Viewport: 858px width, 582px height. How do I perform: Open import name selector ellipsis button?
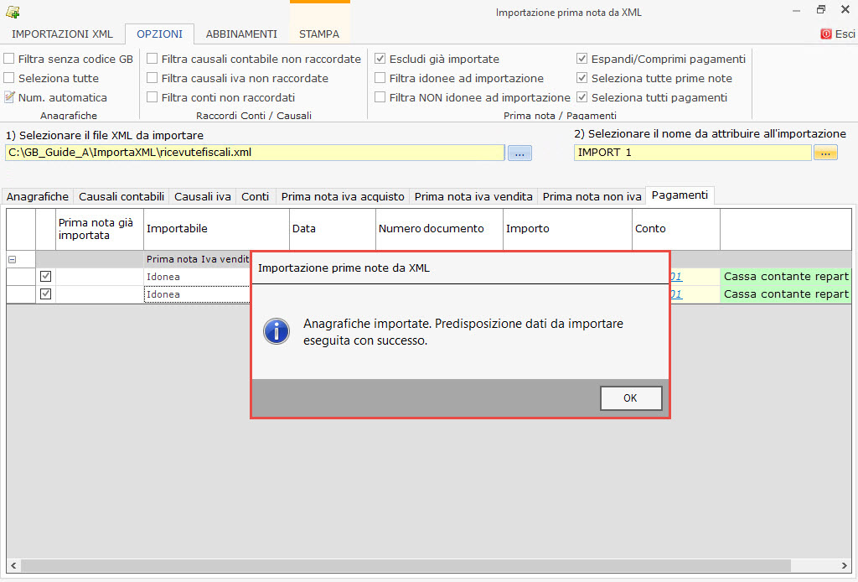point(824,153)
